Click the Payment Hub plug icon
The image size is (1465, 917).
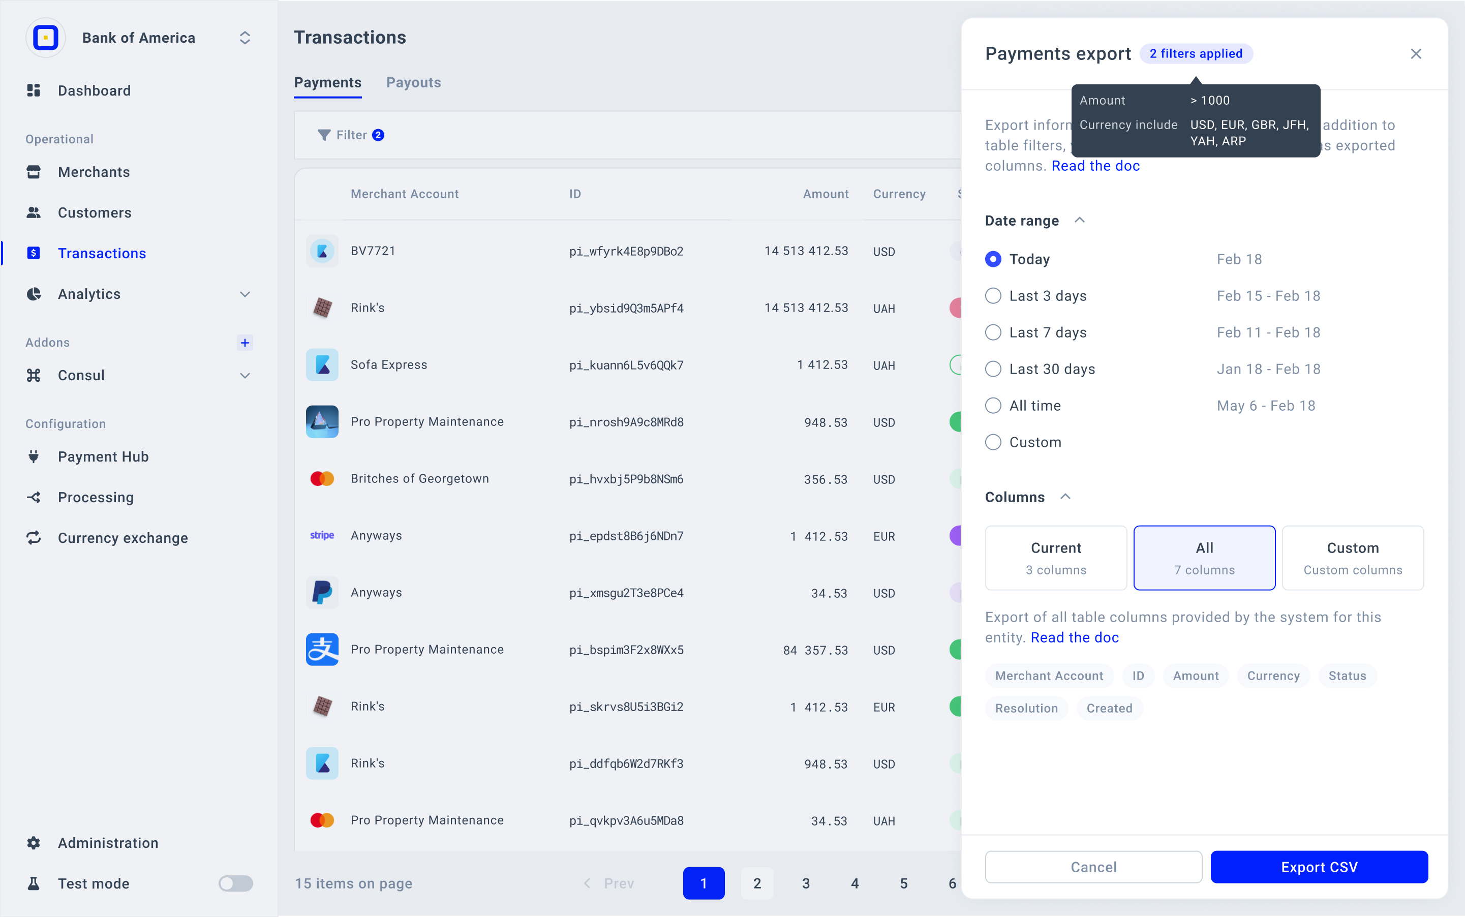pyautogui.click(x=34, y=456)
